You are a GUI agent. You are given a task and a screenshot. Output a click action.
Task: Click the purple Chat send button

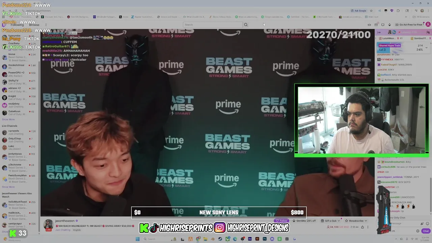point(426,231)
